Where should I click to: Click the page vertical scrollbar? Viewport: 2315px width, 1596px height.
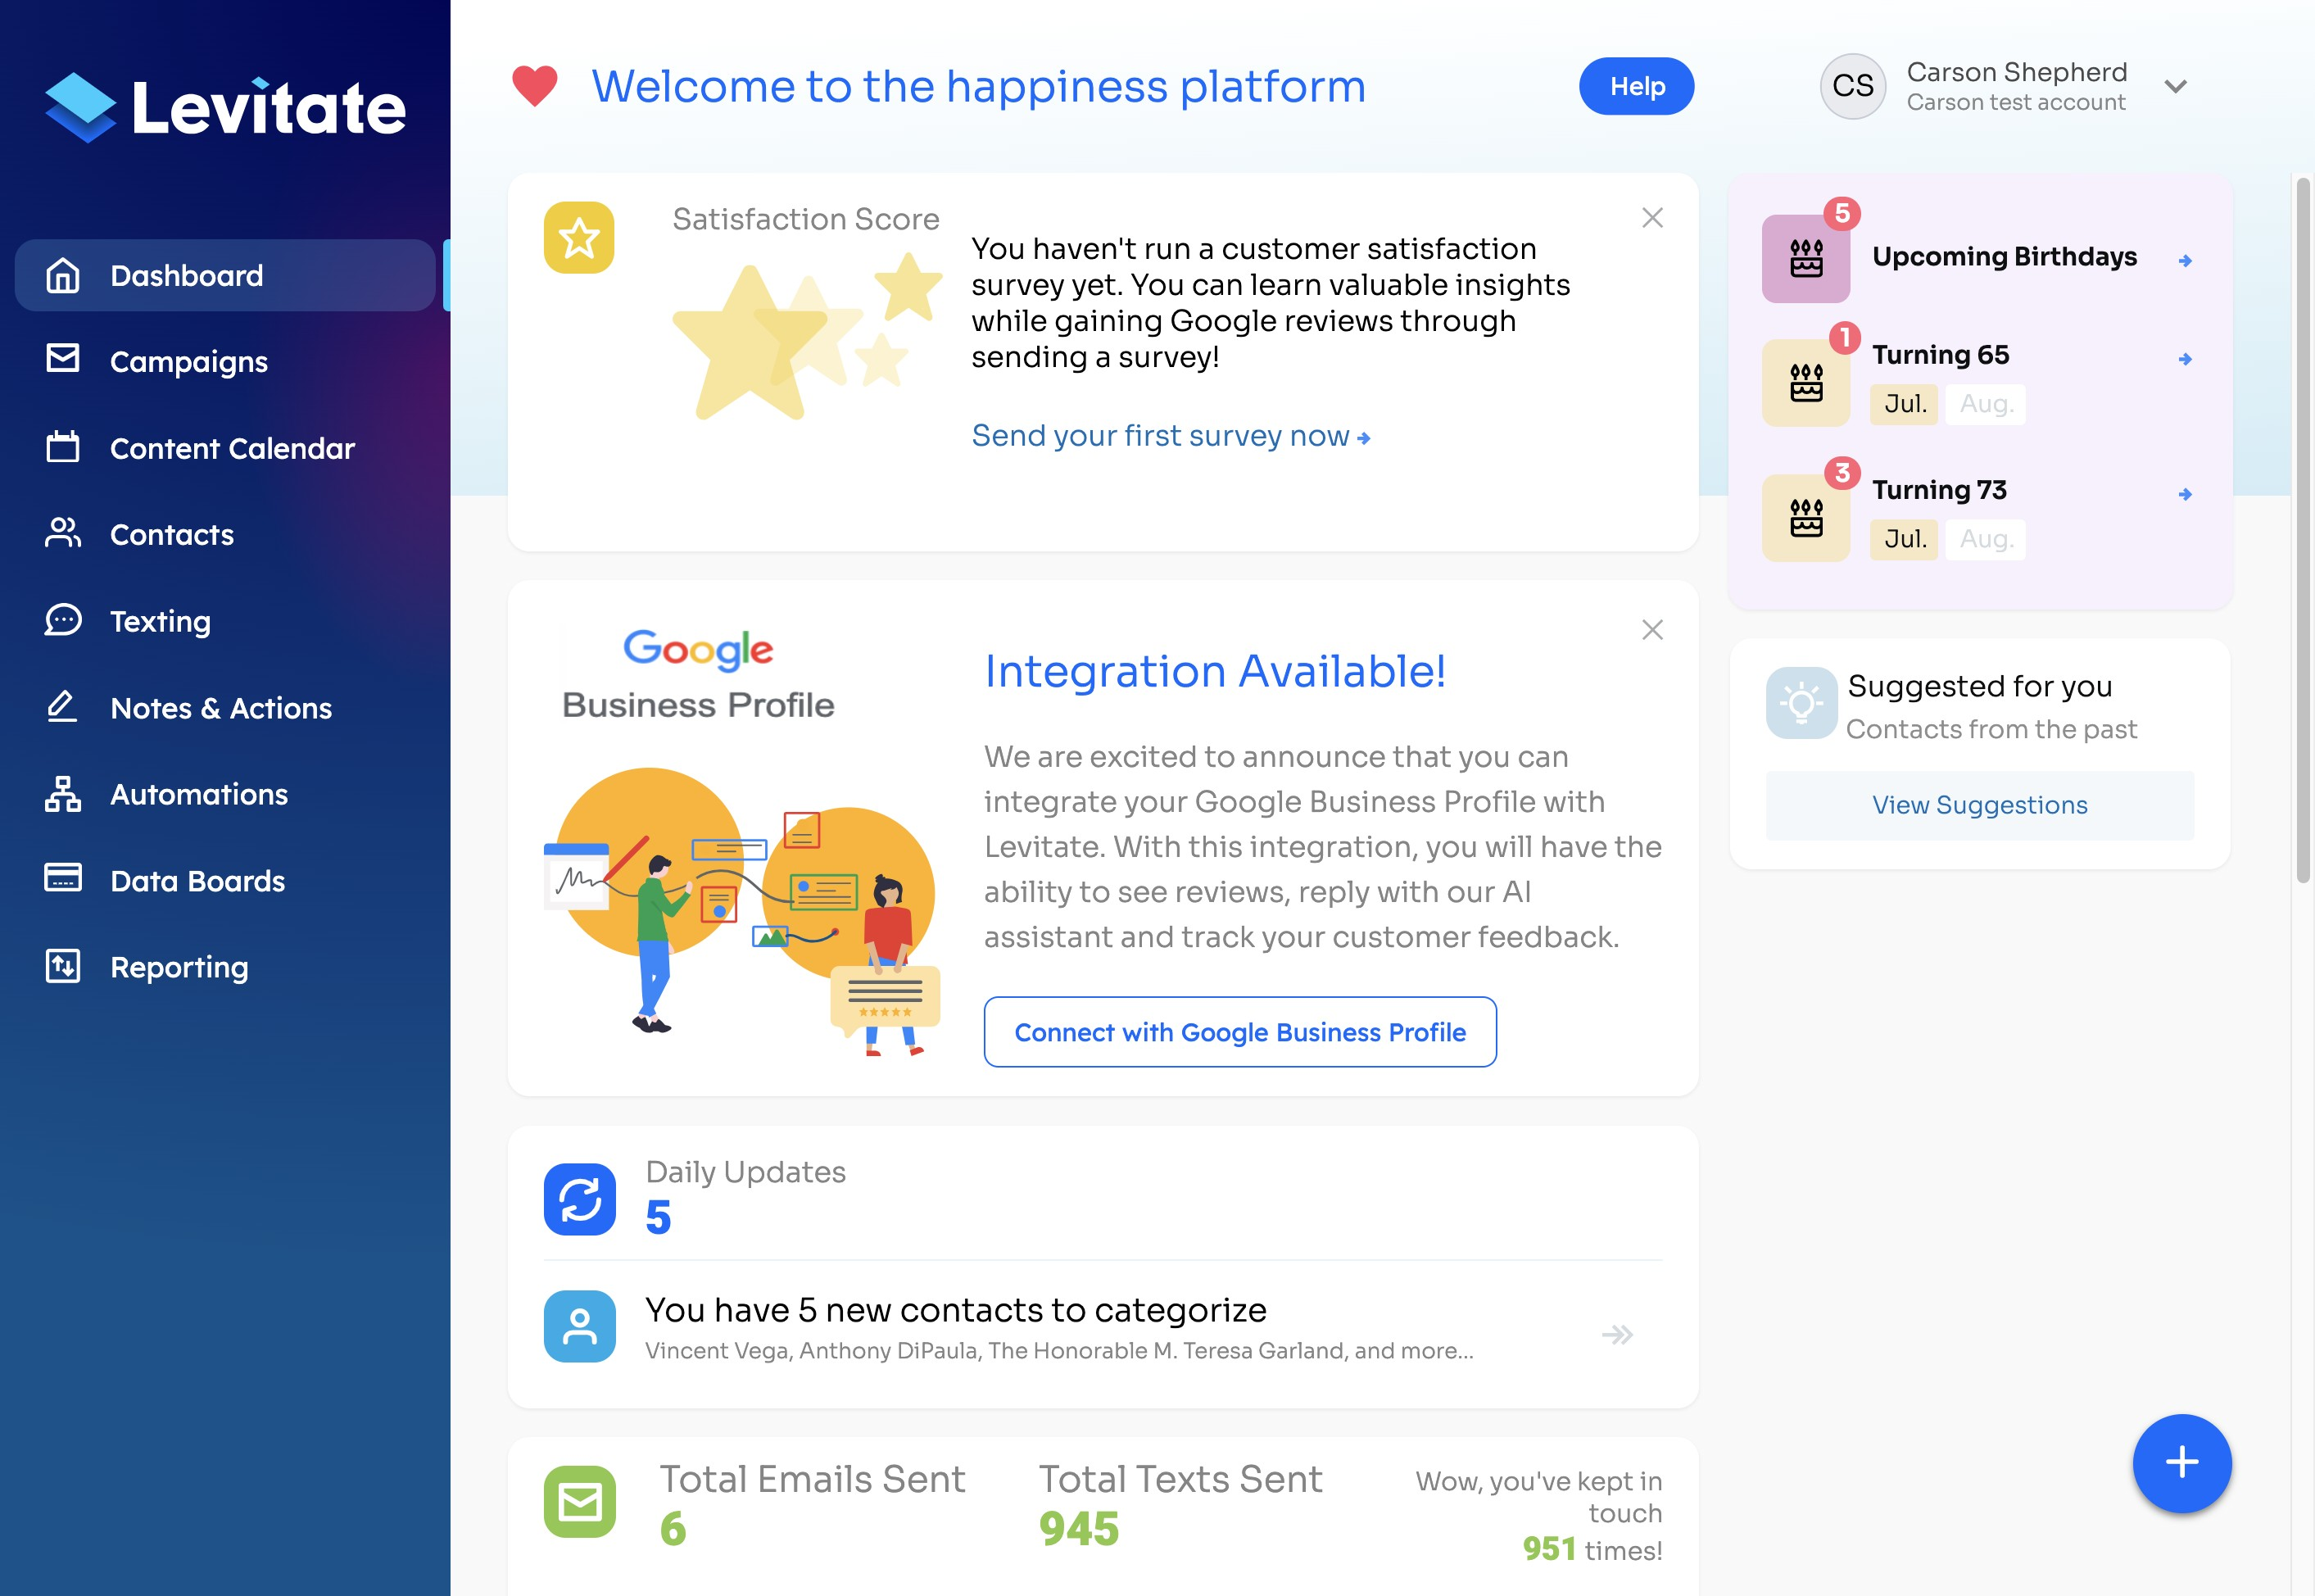(x=2302, y=530)
